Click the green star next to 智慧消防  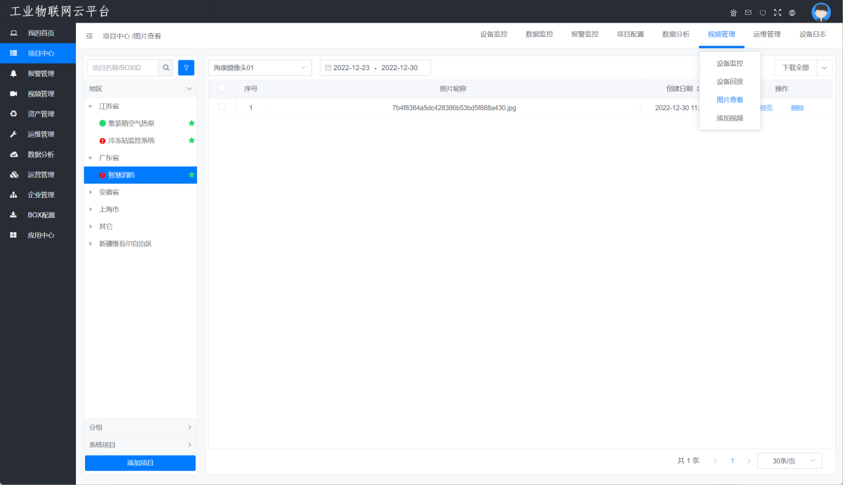point(191,174)
